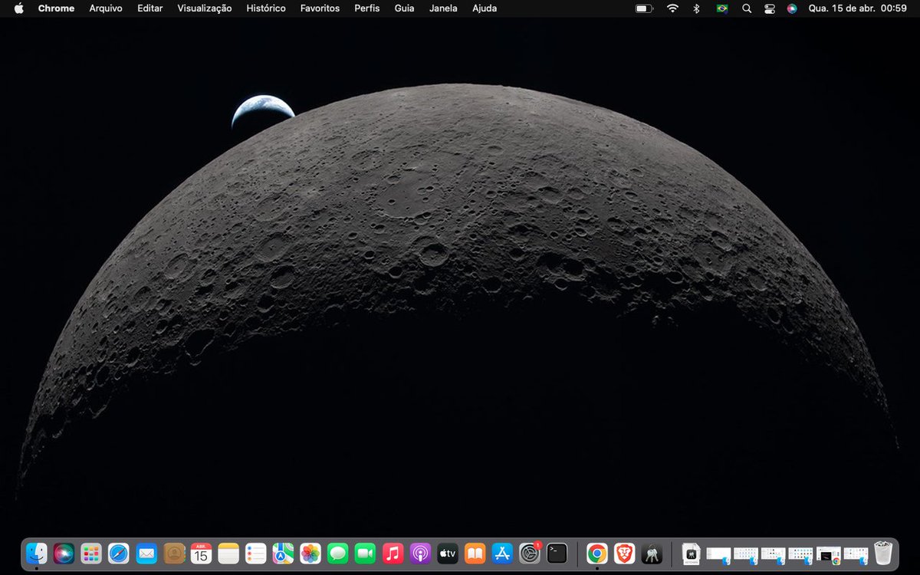The width and height of the screenshot is (920, 575).
Task: Open the Trash in the Dock
Action: coord(884,553)
